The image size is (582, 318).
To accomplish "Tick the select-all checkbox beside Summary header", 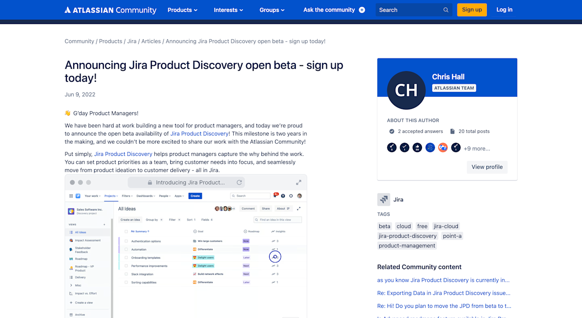I will click(126, 231).
